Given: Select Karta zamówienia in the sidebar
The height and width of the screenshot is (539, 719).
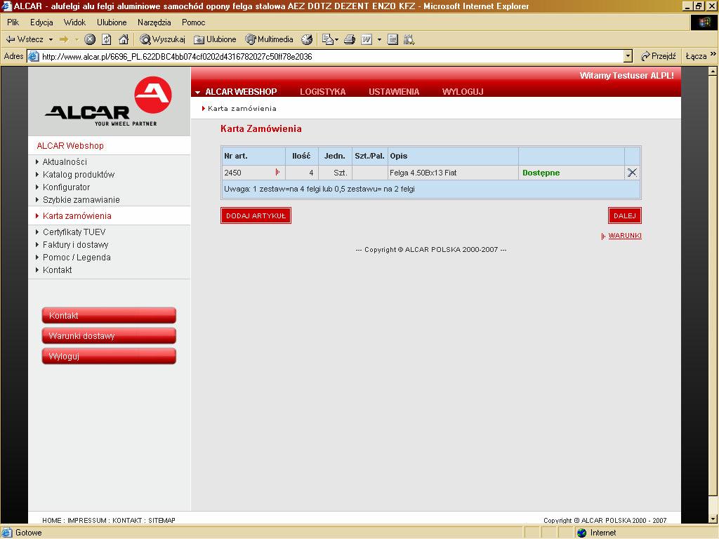Looking at the screenshot, I should [x=77, y=216].
